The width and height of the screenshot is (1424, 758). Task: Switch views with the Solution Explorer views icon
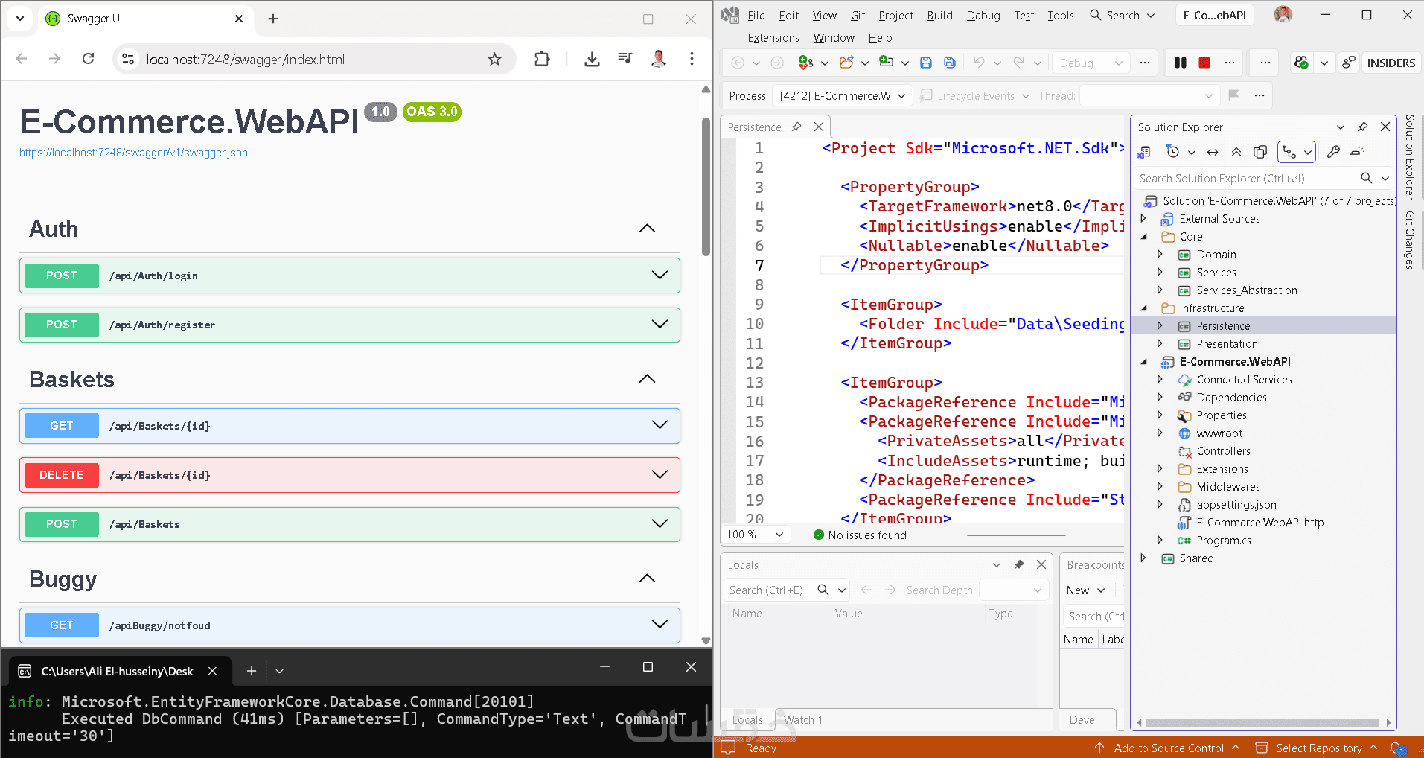(1144, 152)
